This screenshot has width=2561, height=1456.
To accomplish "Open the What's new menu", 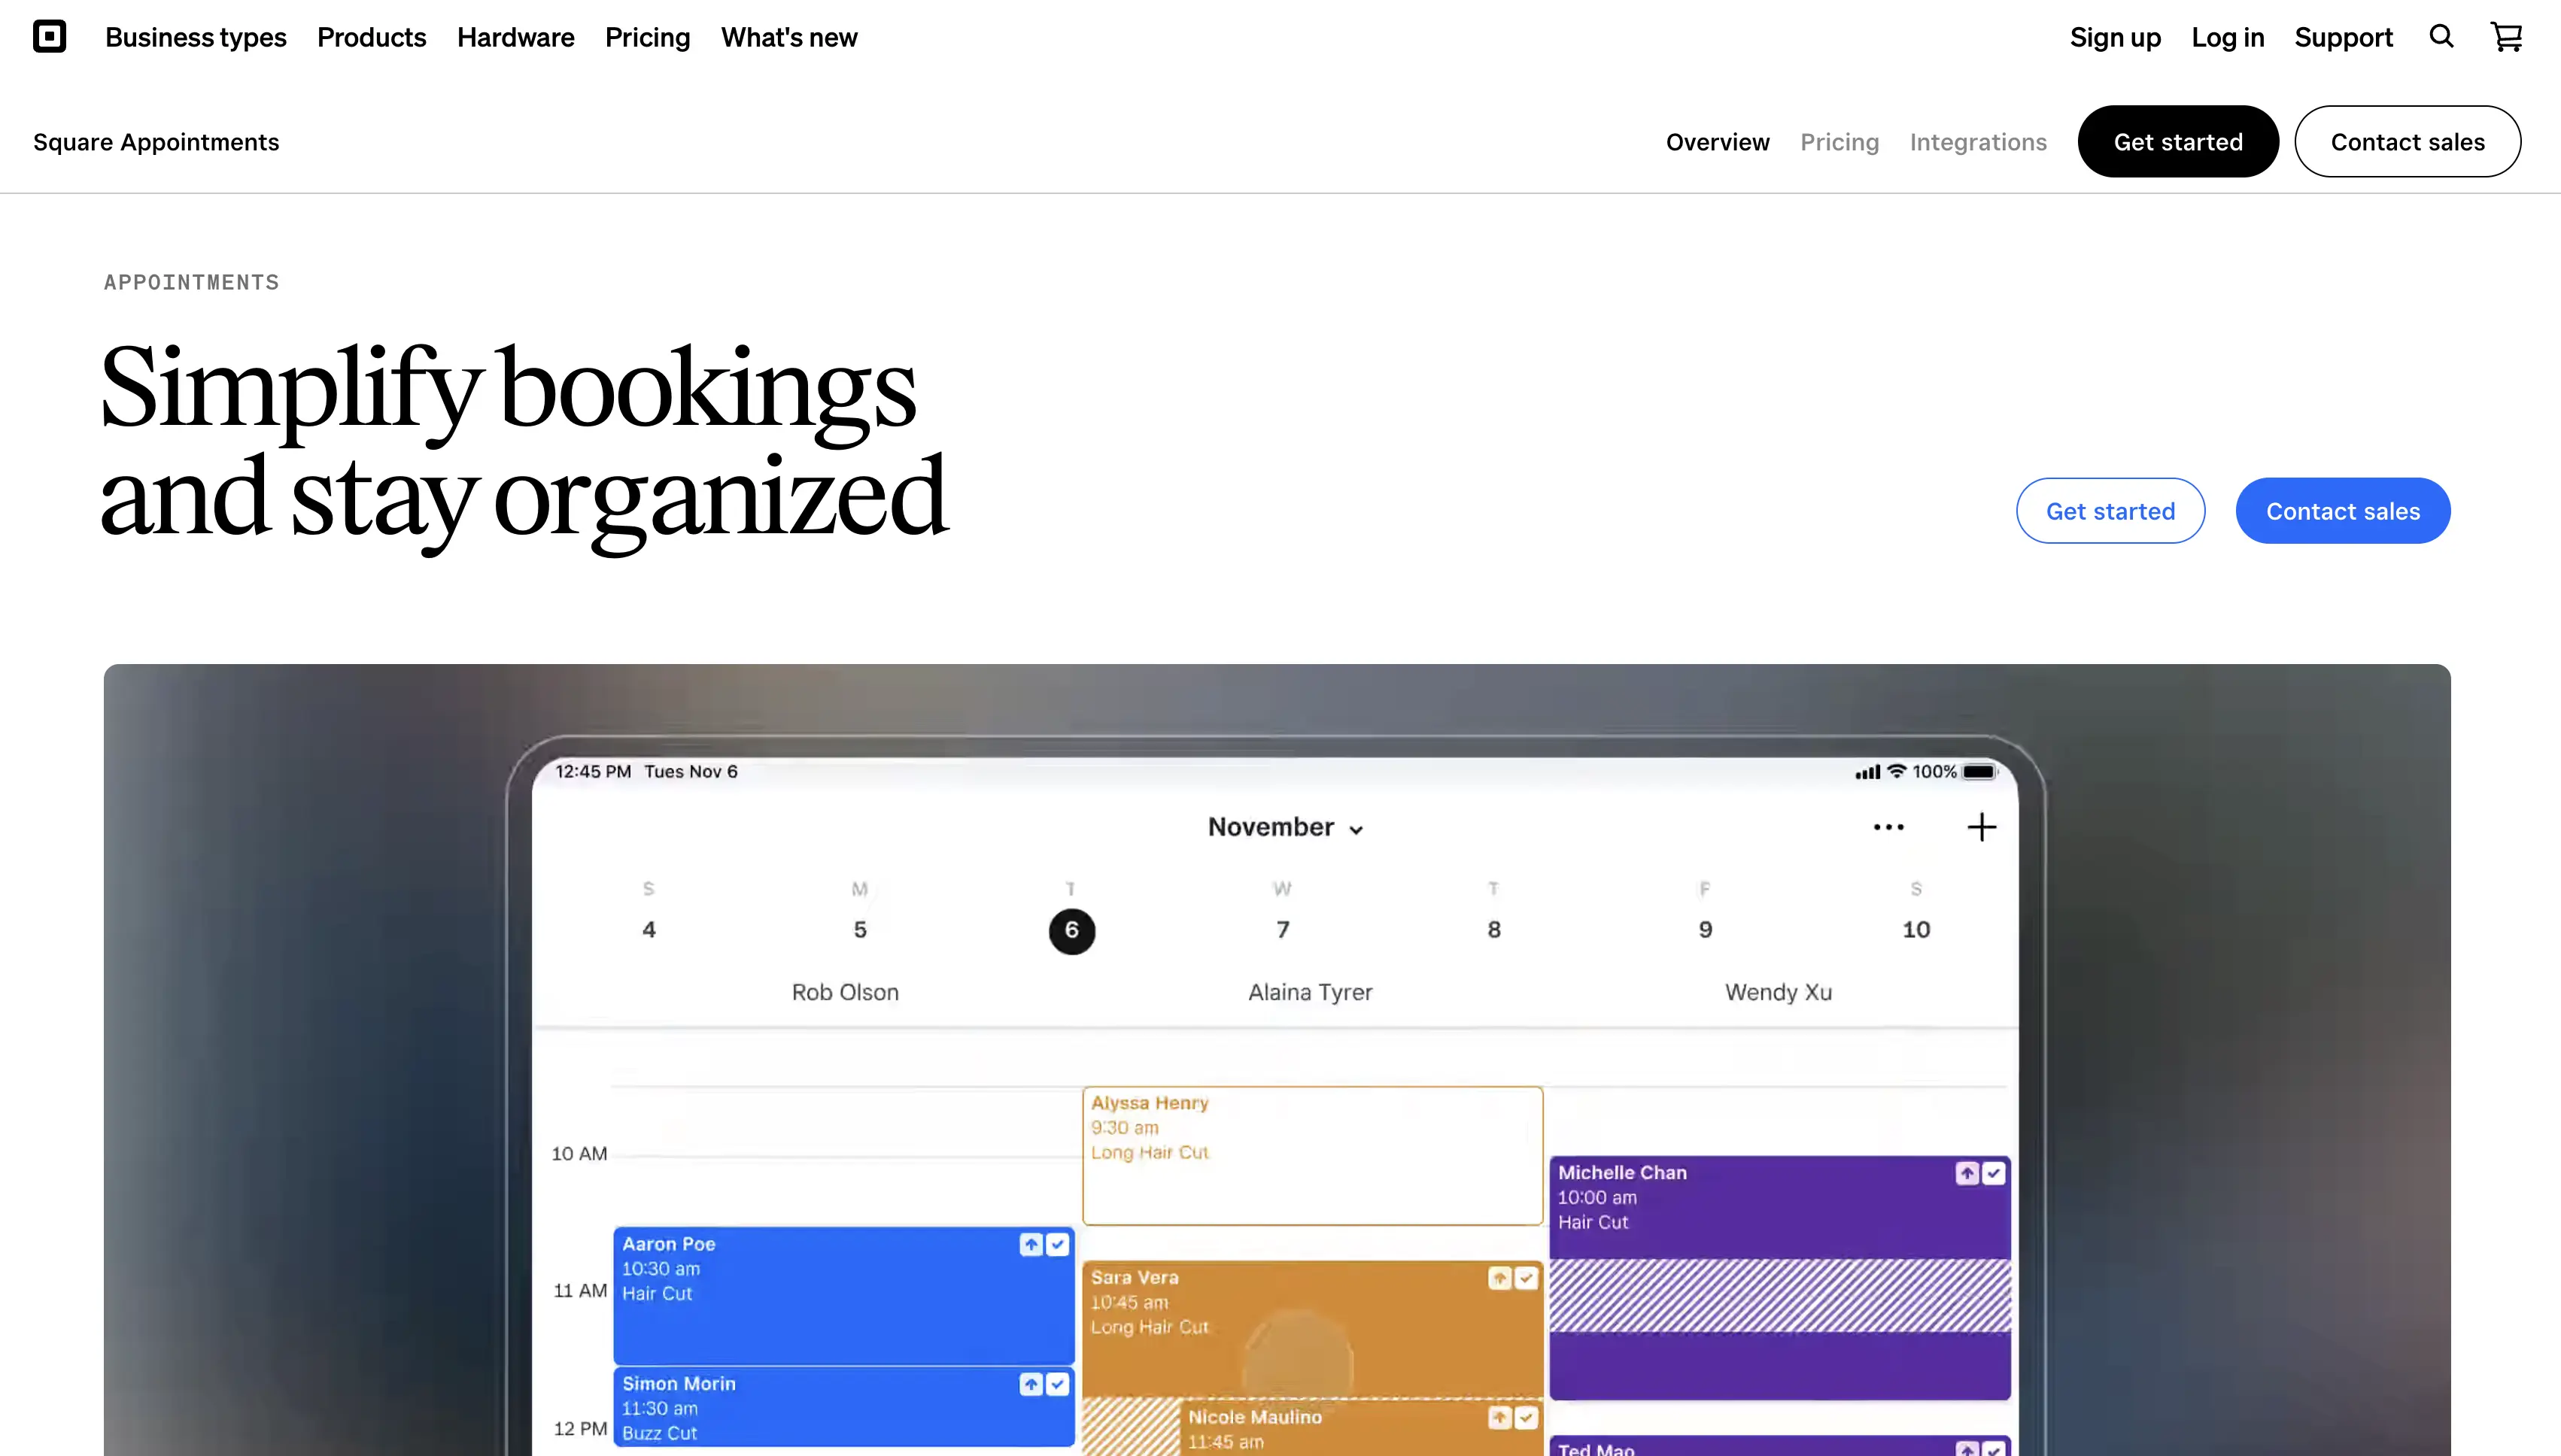I will click(789, 37).
